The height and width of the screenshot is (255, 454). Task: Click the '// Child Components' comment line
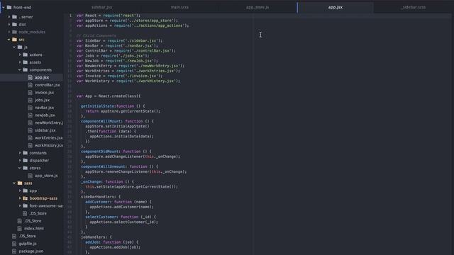[x=96, y=35]
